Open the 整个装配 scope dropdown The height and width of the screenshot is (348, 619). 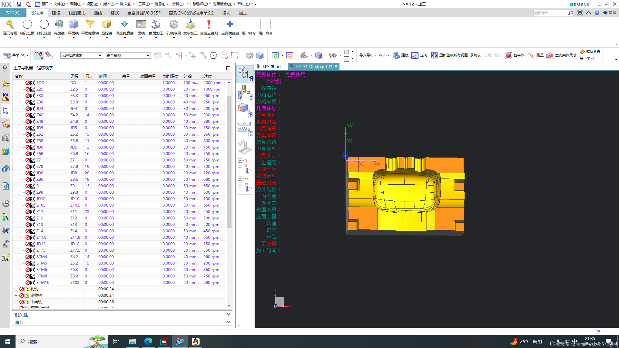(x=128, y=55)
